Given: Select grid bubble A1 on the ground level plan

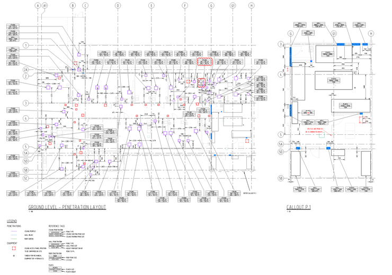Looking at the screenshot, I should [x=45, y=5].
